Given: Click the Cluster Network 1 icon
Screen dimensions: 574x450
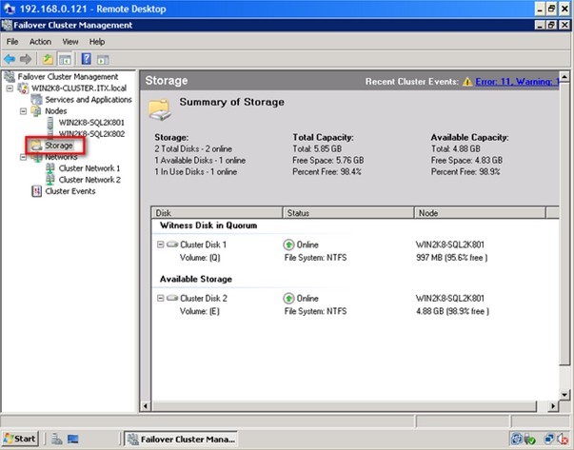Looking at the screenshot, I should pos(50,168).
